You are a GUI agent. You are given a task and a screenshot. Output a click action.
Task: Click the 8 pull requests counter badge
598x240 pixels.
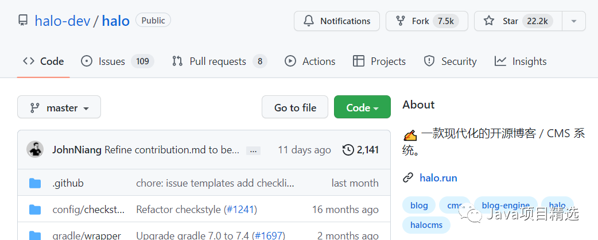click(260, 61)
